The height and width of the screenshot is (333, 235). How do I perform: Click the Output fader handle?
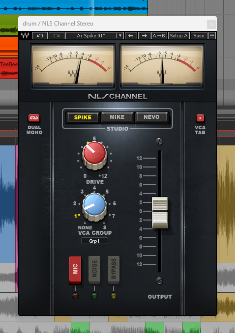tap(160, 213)
